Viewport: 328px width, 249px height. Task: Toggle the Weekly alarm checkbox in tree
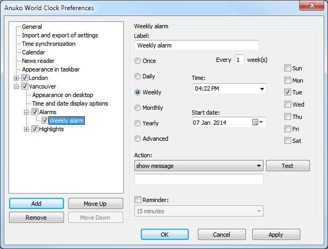click(45, 121)
